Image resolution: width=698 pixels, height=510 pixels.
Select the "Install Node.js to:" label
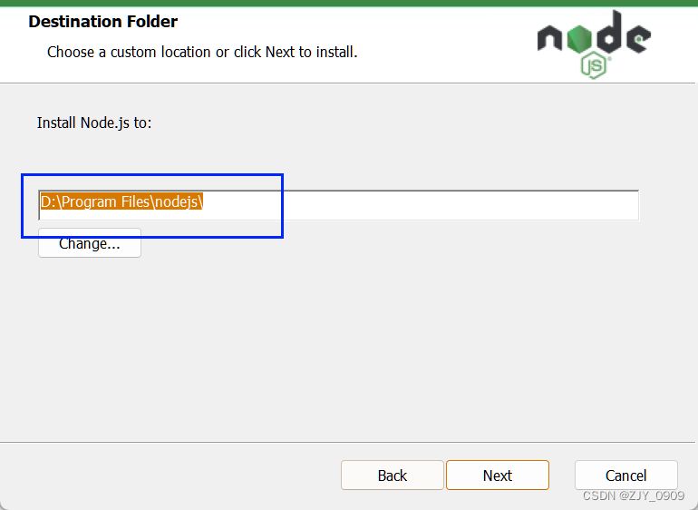(94, 123)
